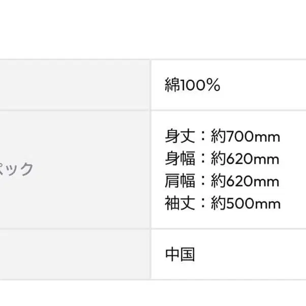
Task: Select the 身丈：約700mm measurement line
Action: pos(222,137)
